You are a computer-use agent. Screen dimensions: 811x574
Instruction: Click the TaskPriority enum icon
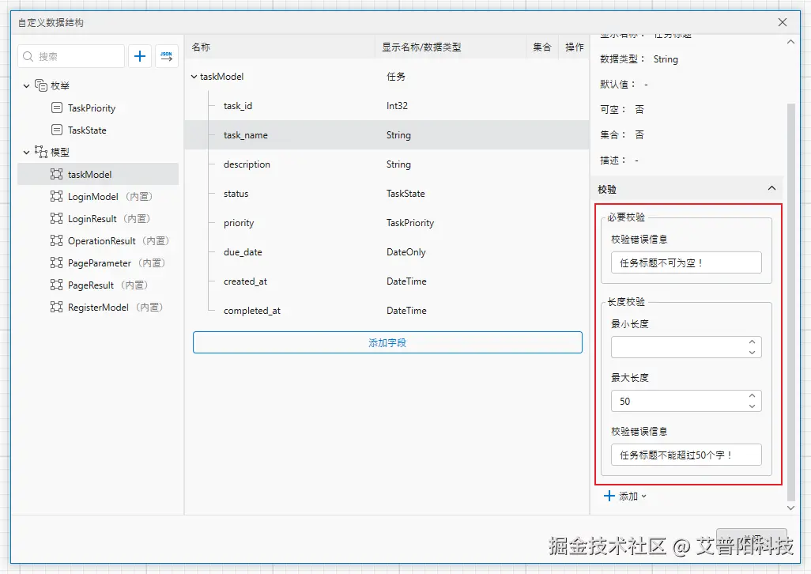tap(57, 108)
